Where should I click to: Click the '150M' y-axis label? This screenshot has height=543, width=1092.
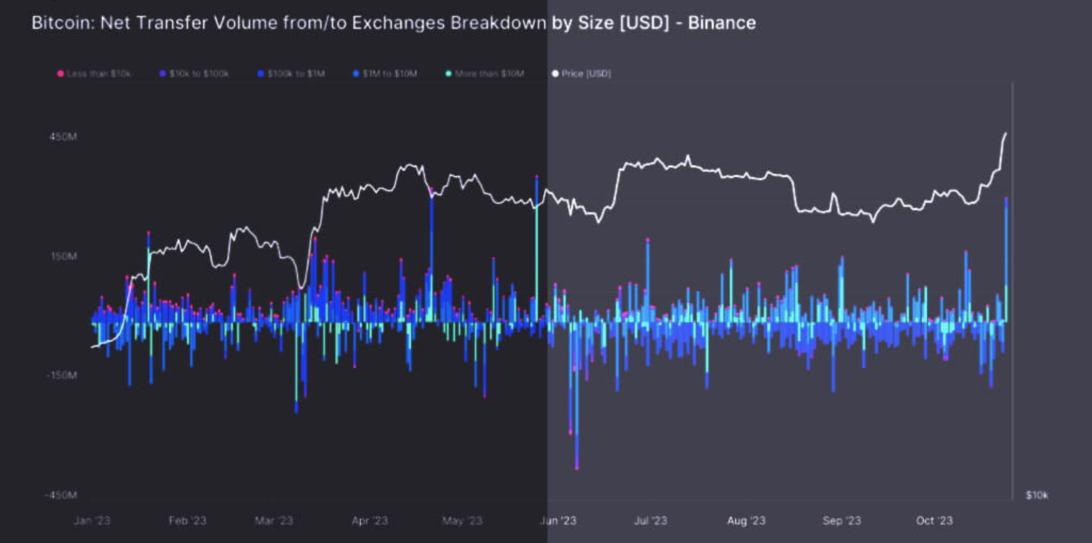click(63, 256)
